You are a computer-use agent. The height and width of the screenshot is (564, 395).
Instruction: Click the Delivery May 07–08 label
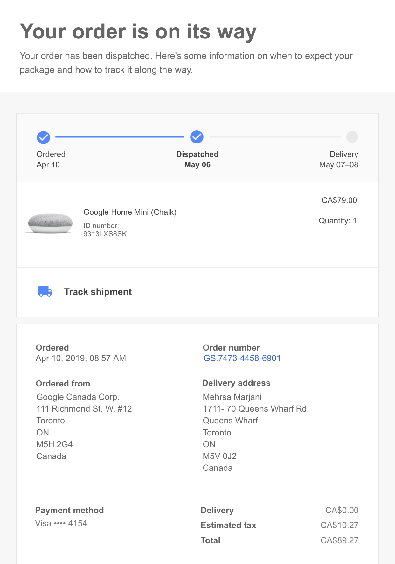(x=339, y=159)
